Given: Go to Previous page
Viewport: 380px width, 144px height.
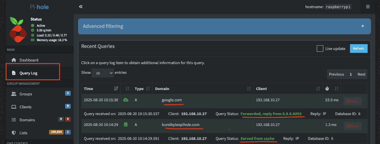Looking at the screenshot, I should (x=336, y=74).
